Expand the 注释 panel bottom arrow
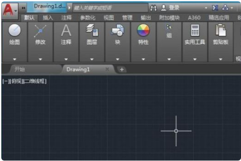The width and height of the screenshot is (241, 161). pos(66,59)
